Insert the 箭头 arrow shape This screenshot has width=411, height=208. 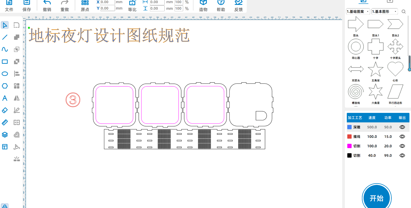pos(356,24)
